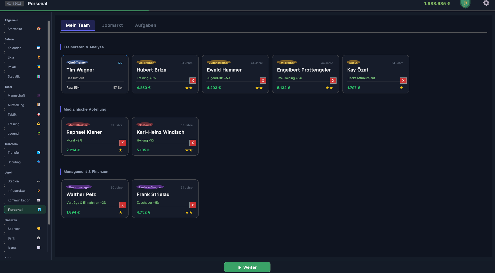
Task: Go to Kalender in sidebar
Action: pos(25,48)
